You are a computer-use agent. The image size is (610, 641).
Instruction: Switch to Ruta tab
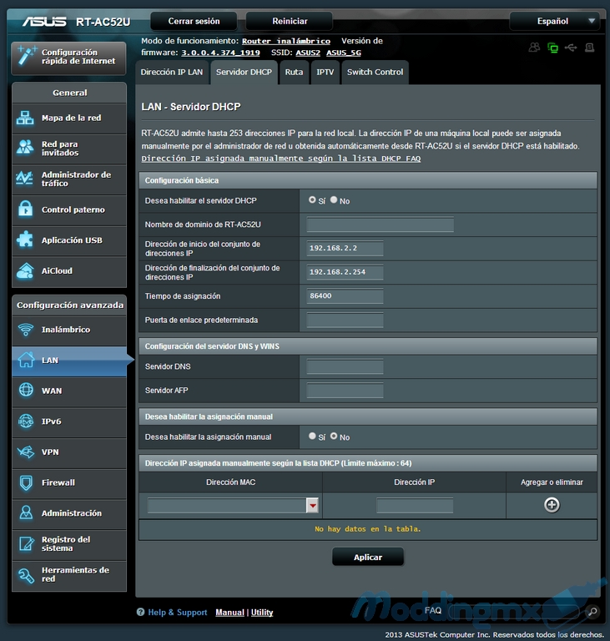point(294,73)
